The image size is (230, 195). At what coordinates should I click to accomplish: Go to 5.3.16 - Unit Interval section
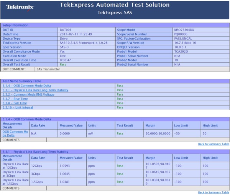(x=18, y=107)
